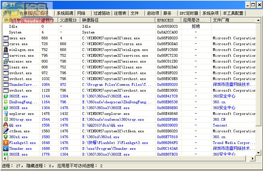Click process ID 1560 cell

(x=45, y=131)
